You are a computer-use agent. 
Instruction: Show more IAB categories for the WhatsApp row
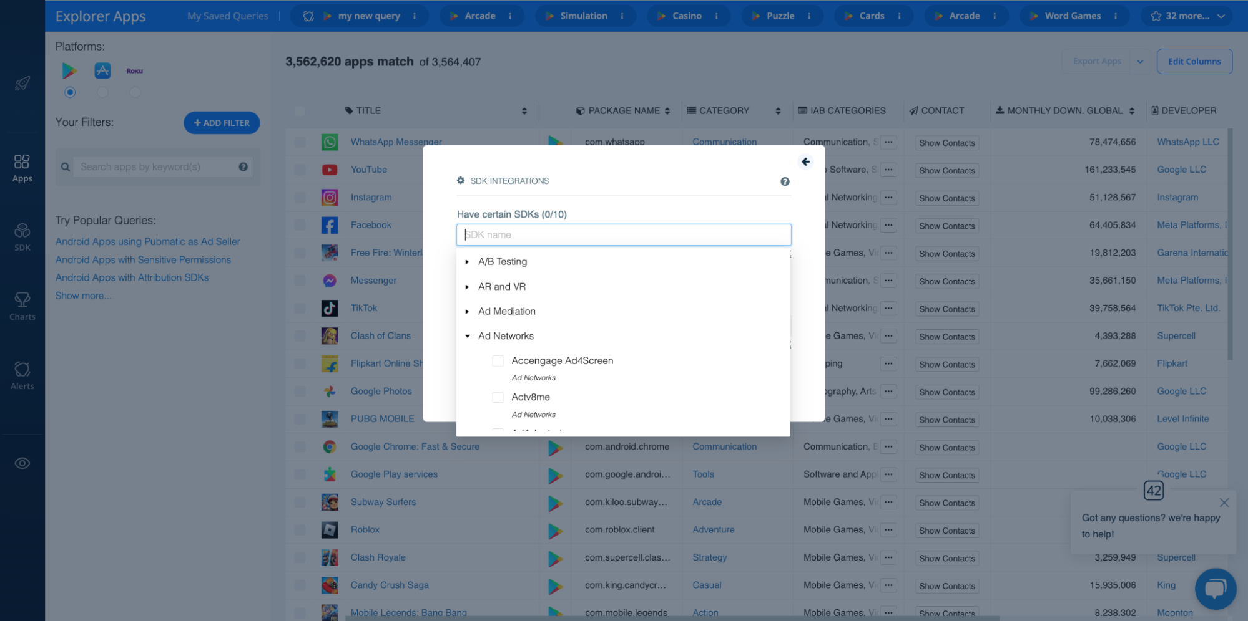click(888, 142)
